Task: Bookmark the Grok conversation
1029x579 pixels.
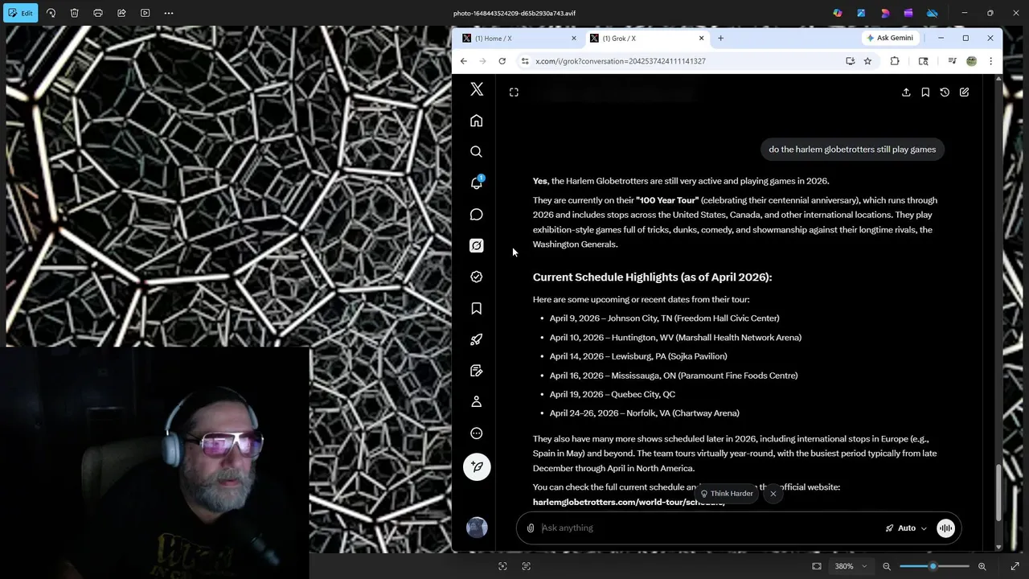Action: [925, 92]
